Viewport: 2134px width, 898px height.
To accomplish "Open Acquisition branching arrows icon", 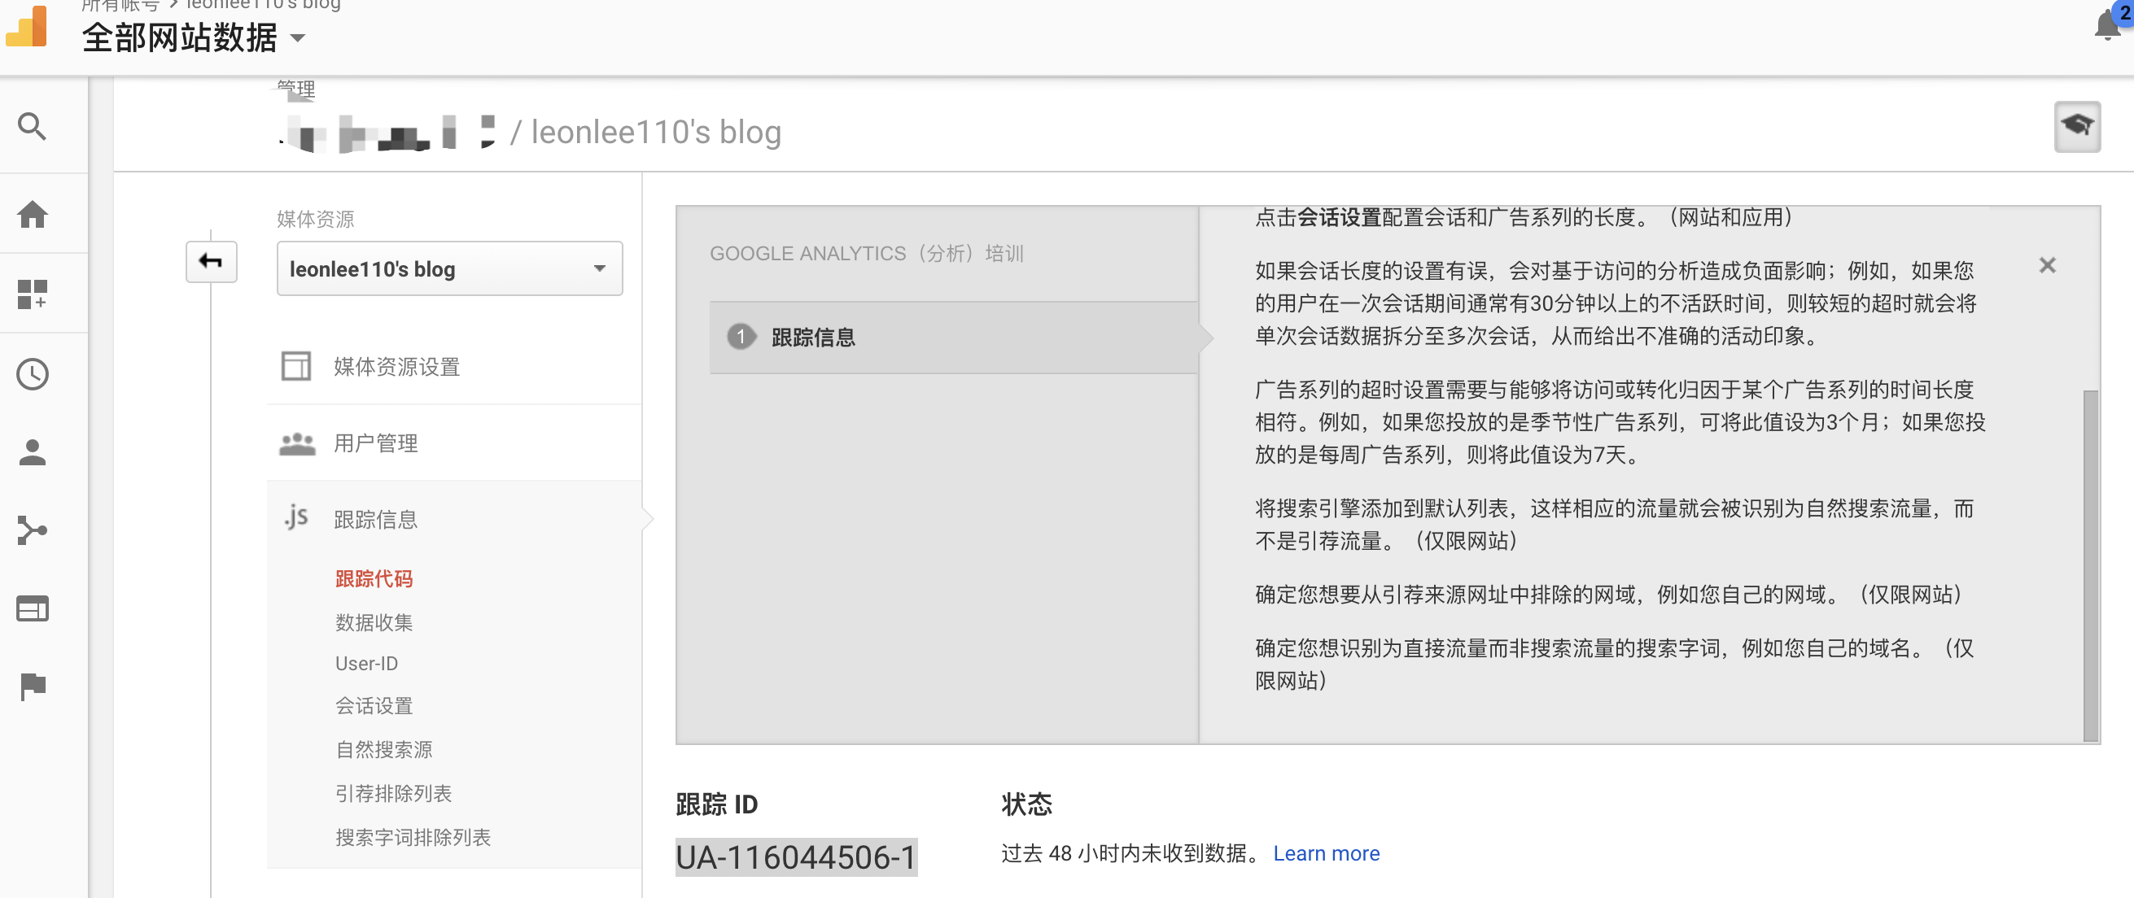I will click(x=33, y=530).
